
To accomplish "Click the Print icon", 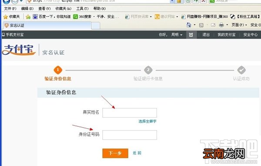I will (x=221, y=25).
